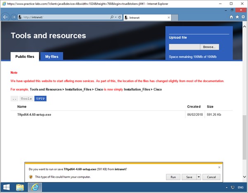Download Tftpd64-4.60-setup.exe file link
This screenshot has width=248, height=193.
pos(34,115)
